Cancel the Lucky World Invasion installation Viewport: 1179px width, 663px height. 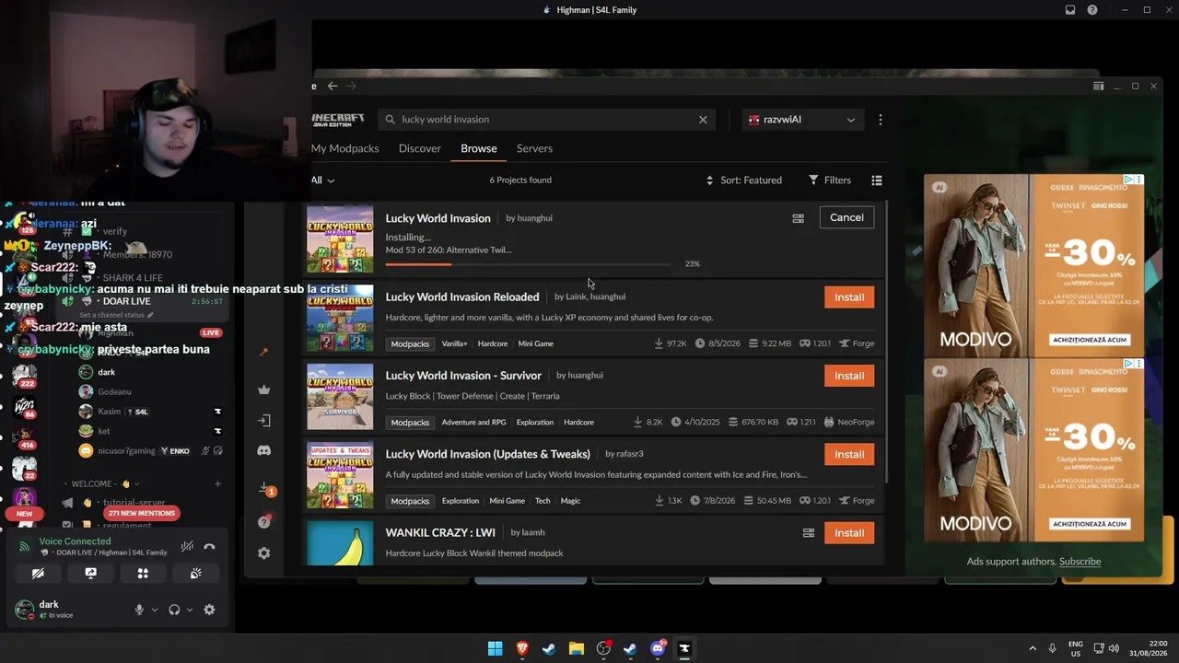tap(846, 217)
